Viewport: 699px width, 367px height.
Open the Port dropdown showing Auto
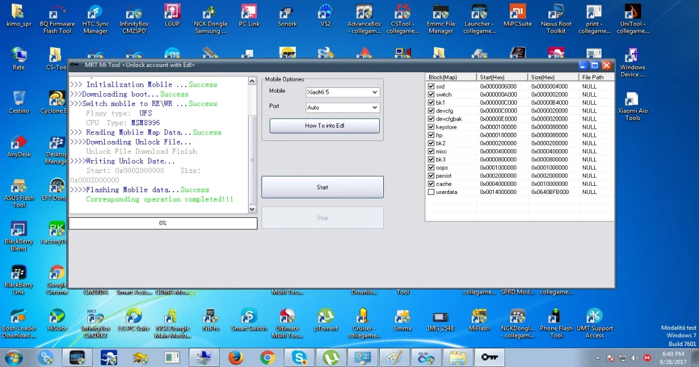(x=343, y=107)
